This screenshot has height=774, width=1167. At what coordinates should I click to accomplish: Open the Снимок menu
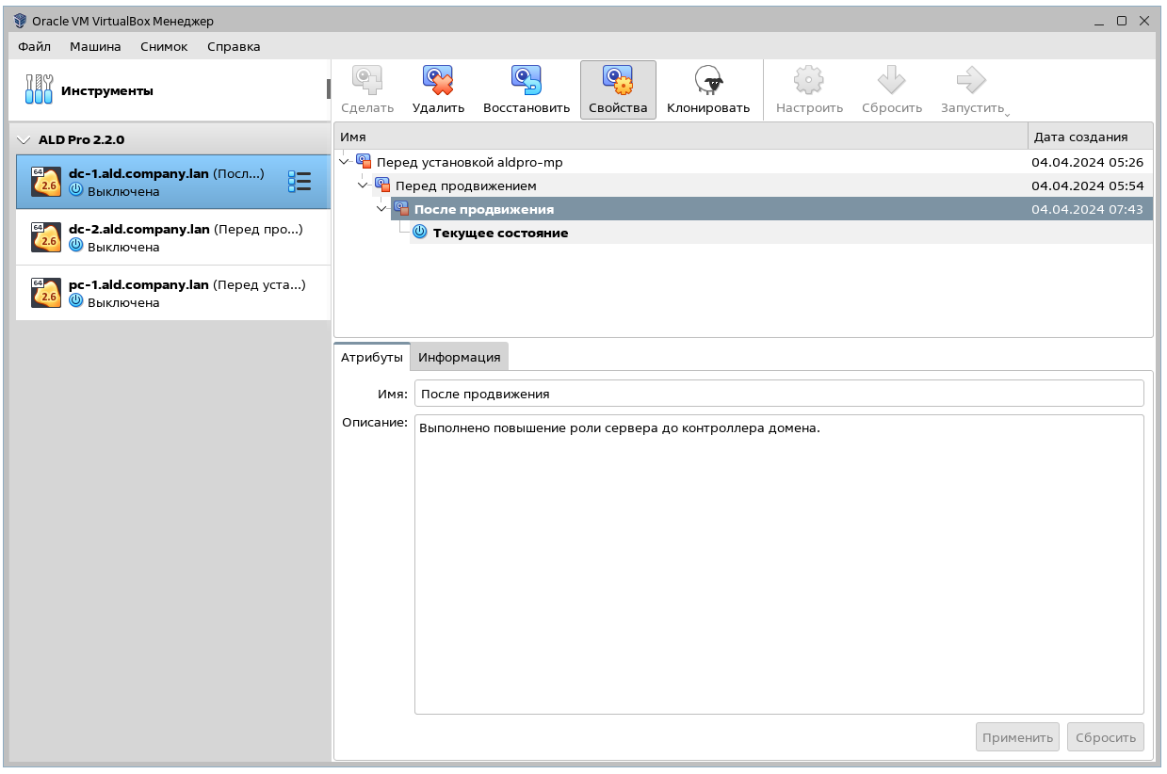click(x=164, y=46)
